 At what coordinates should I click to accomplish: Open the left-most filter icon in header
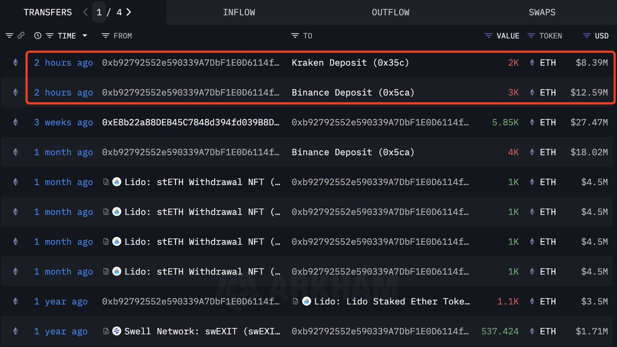point(9,35)
